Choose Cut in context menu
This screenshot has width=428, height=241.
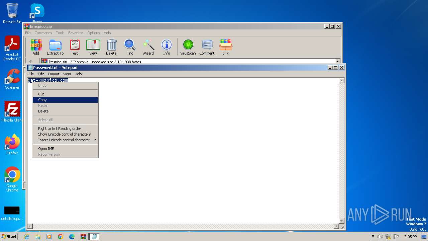[65, 94]
